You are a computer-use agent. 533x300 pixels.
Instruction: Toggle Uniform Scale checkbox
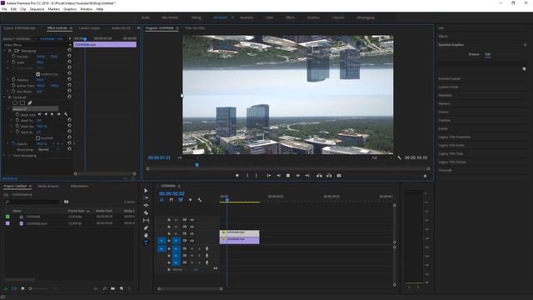(x=38, y=74)
